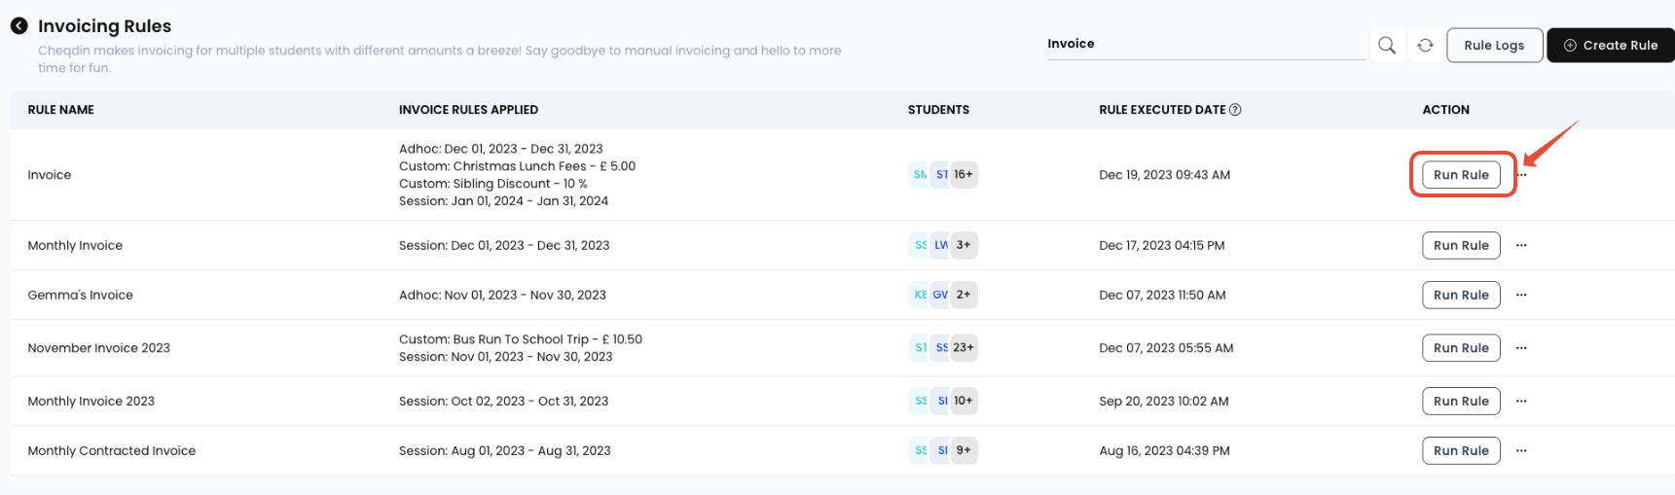Click executed date Dec 19, 2023 09:43 AM
Viewport: 1675px width, 495px height.
pyautogui.click(x=1164, y=175)
